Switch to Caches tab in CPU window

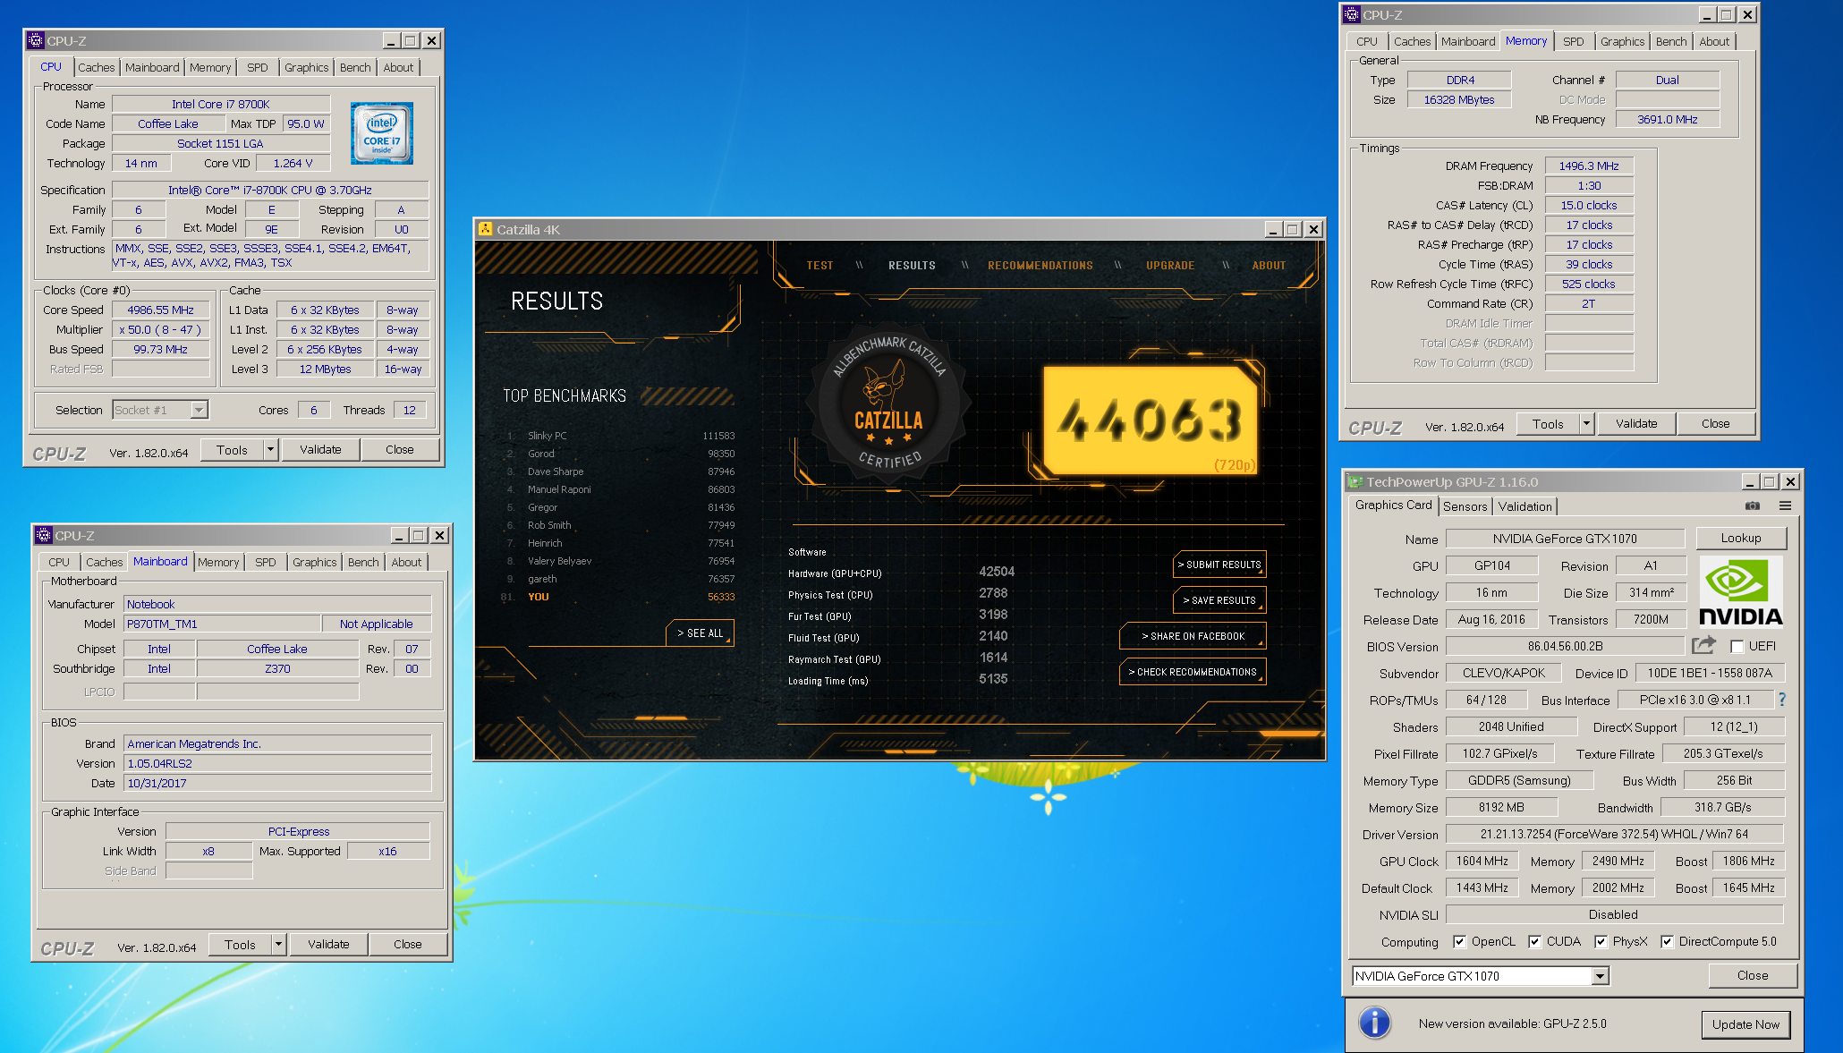(96, 67)
